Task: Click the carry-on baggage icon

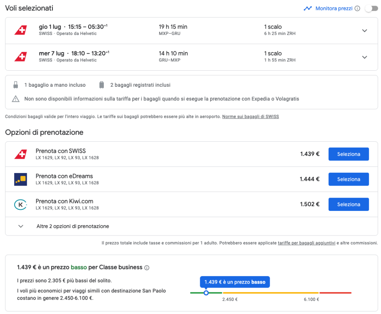Action: (16, 85)
